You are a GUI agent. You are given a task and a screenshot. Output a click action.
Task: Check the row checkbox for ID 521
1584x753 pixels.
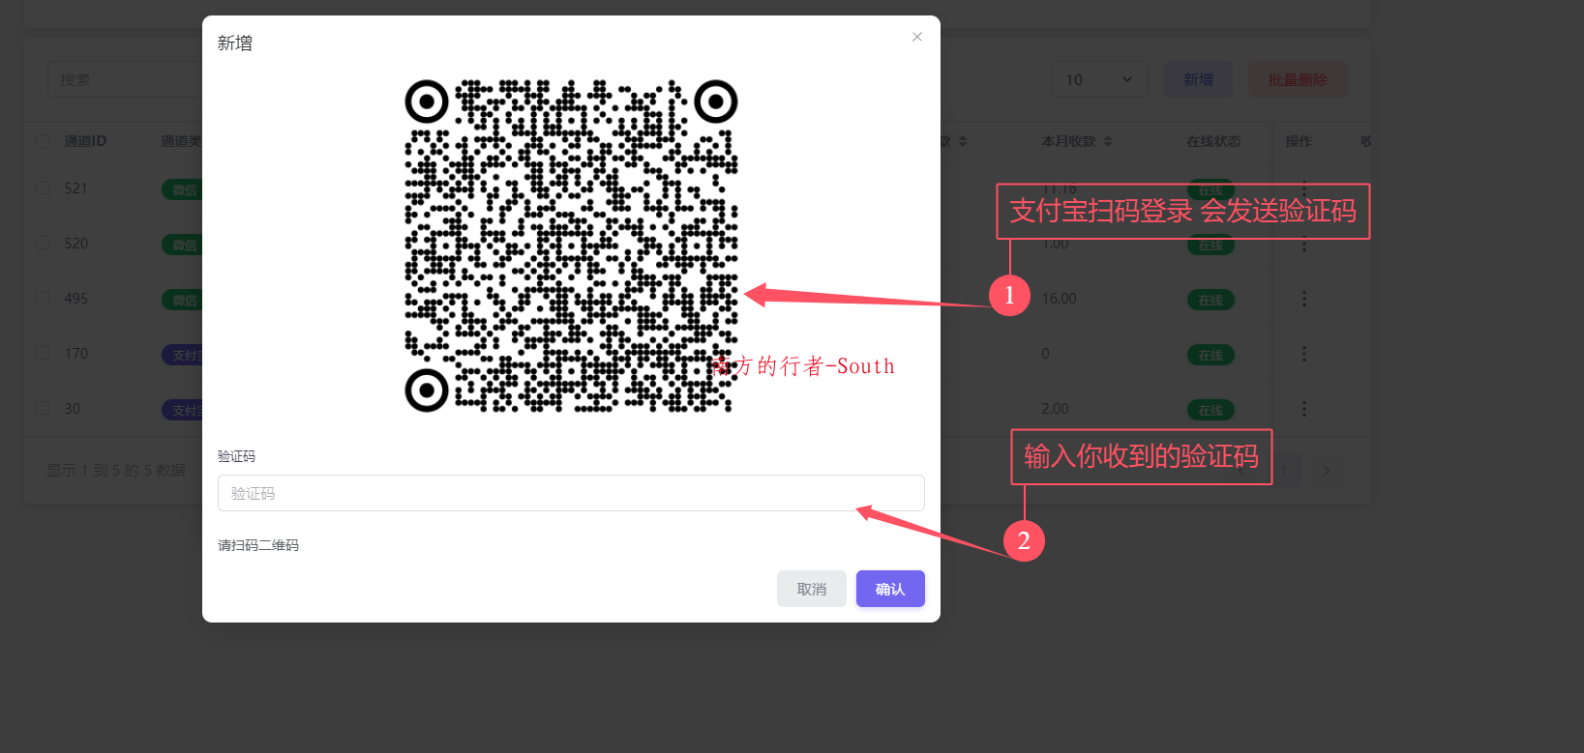point(43,188)
